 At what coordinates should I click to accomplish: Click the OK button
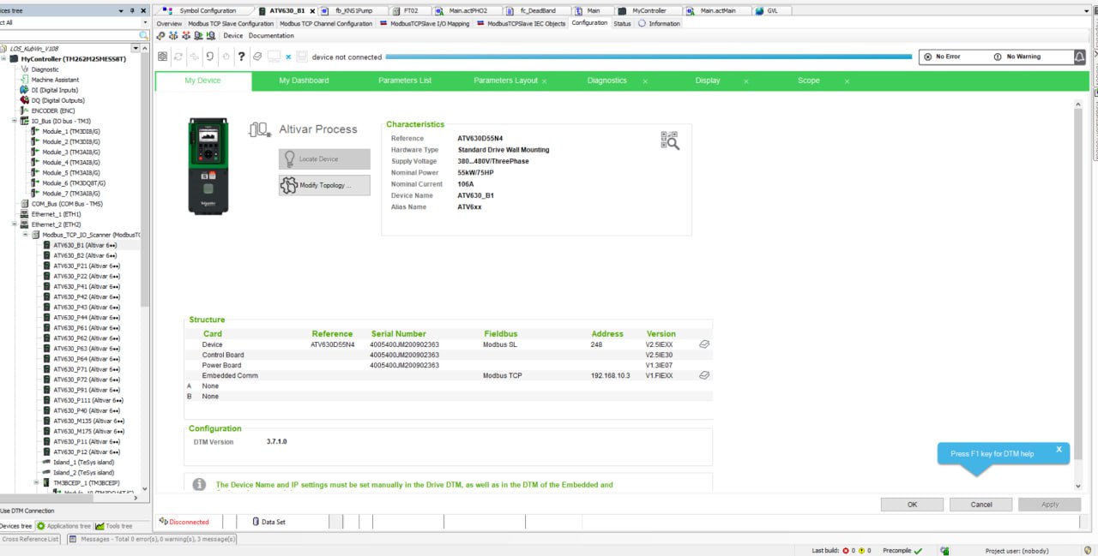(x=913, y=505)
